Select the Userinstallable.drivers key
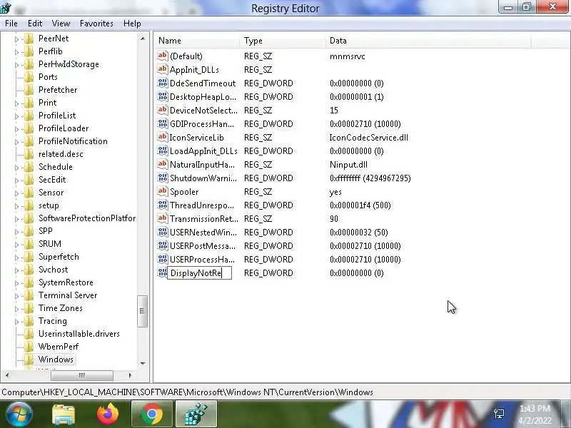571x428 pixels. pos(79,334)
